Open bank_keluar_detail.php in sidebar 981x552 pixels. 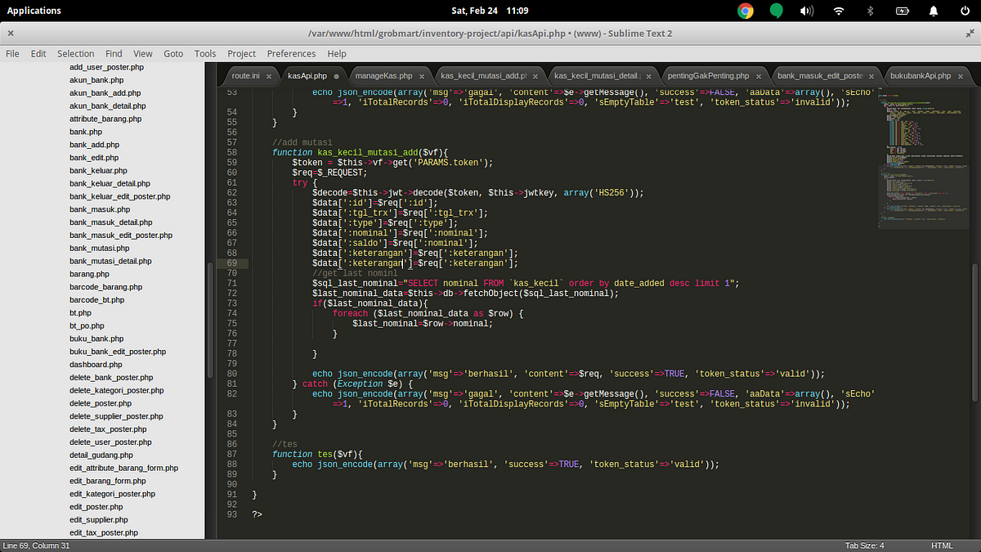click(x=110, y=183)
